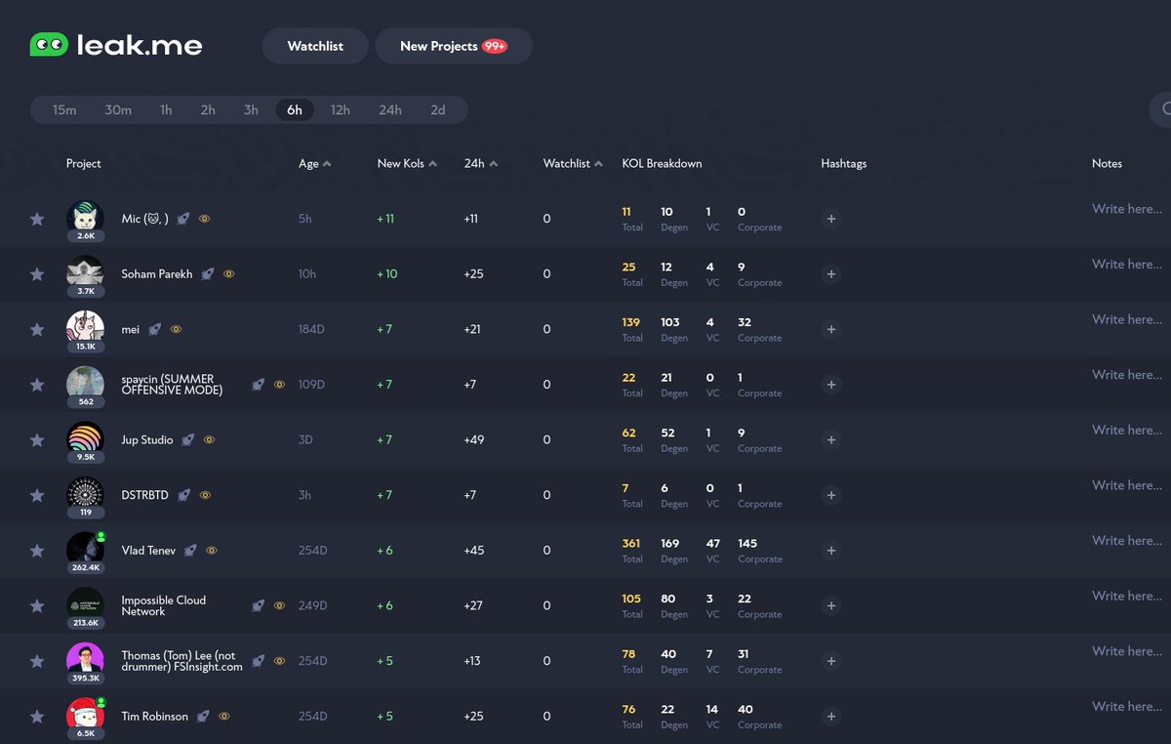Click rocket icon for Impossible Cloud Network

258,606
